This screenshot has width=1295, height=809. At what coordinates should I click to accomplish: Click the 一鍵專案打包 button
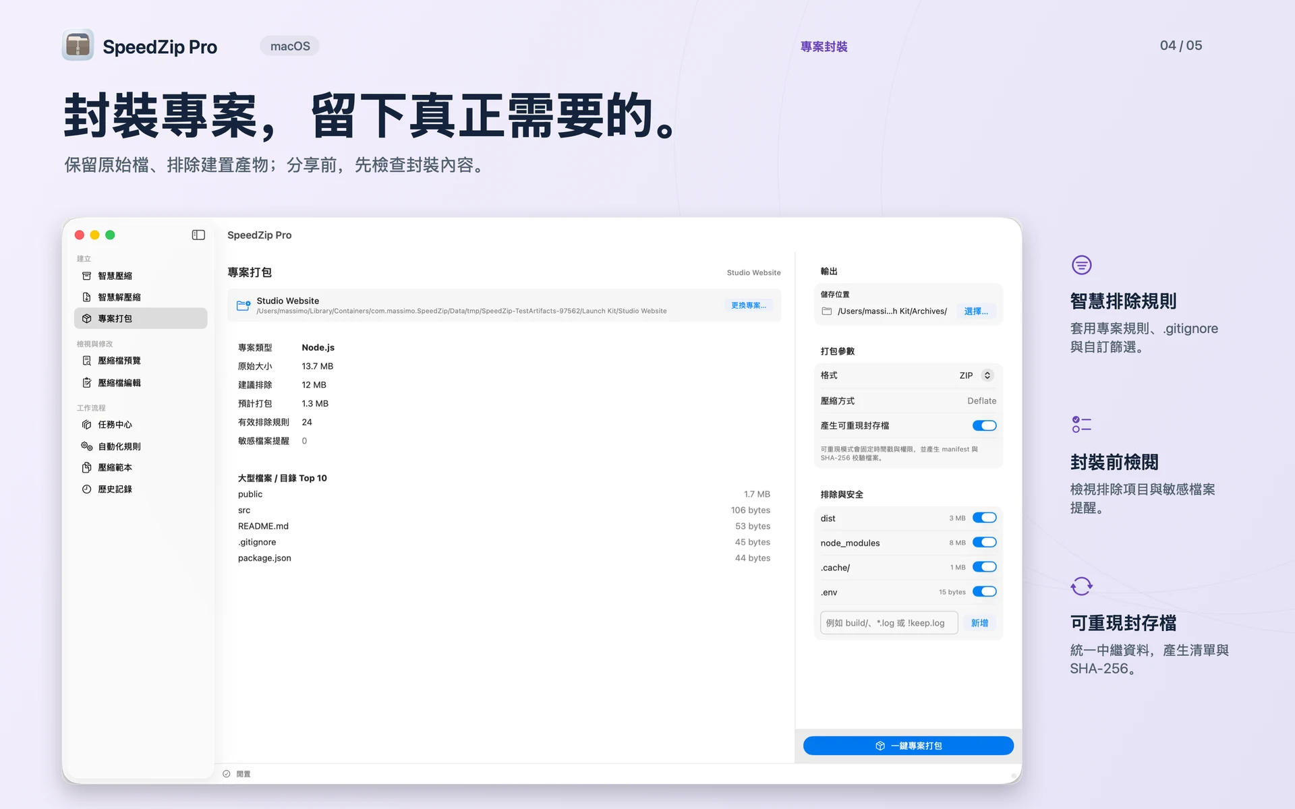(909, 746)
